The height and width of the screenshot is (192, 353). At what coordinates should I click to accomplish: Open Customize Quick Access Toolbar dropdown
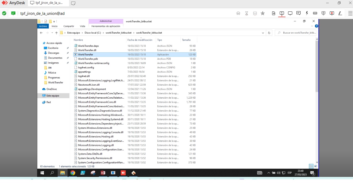coord(54,21)
